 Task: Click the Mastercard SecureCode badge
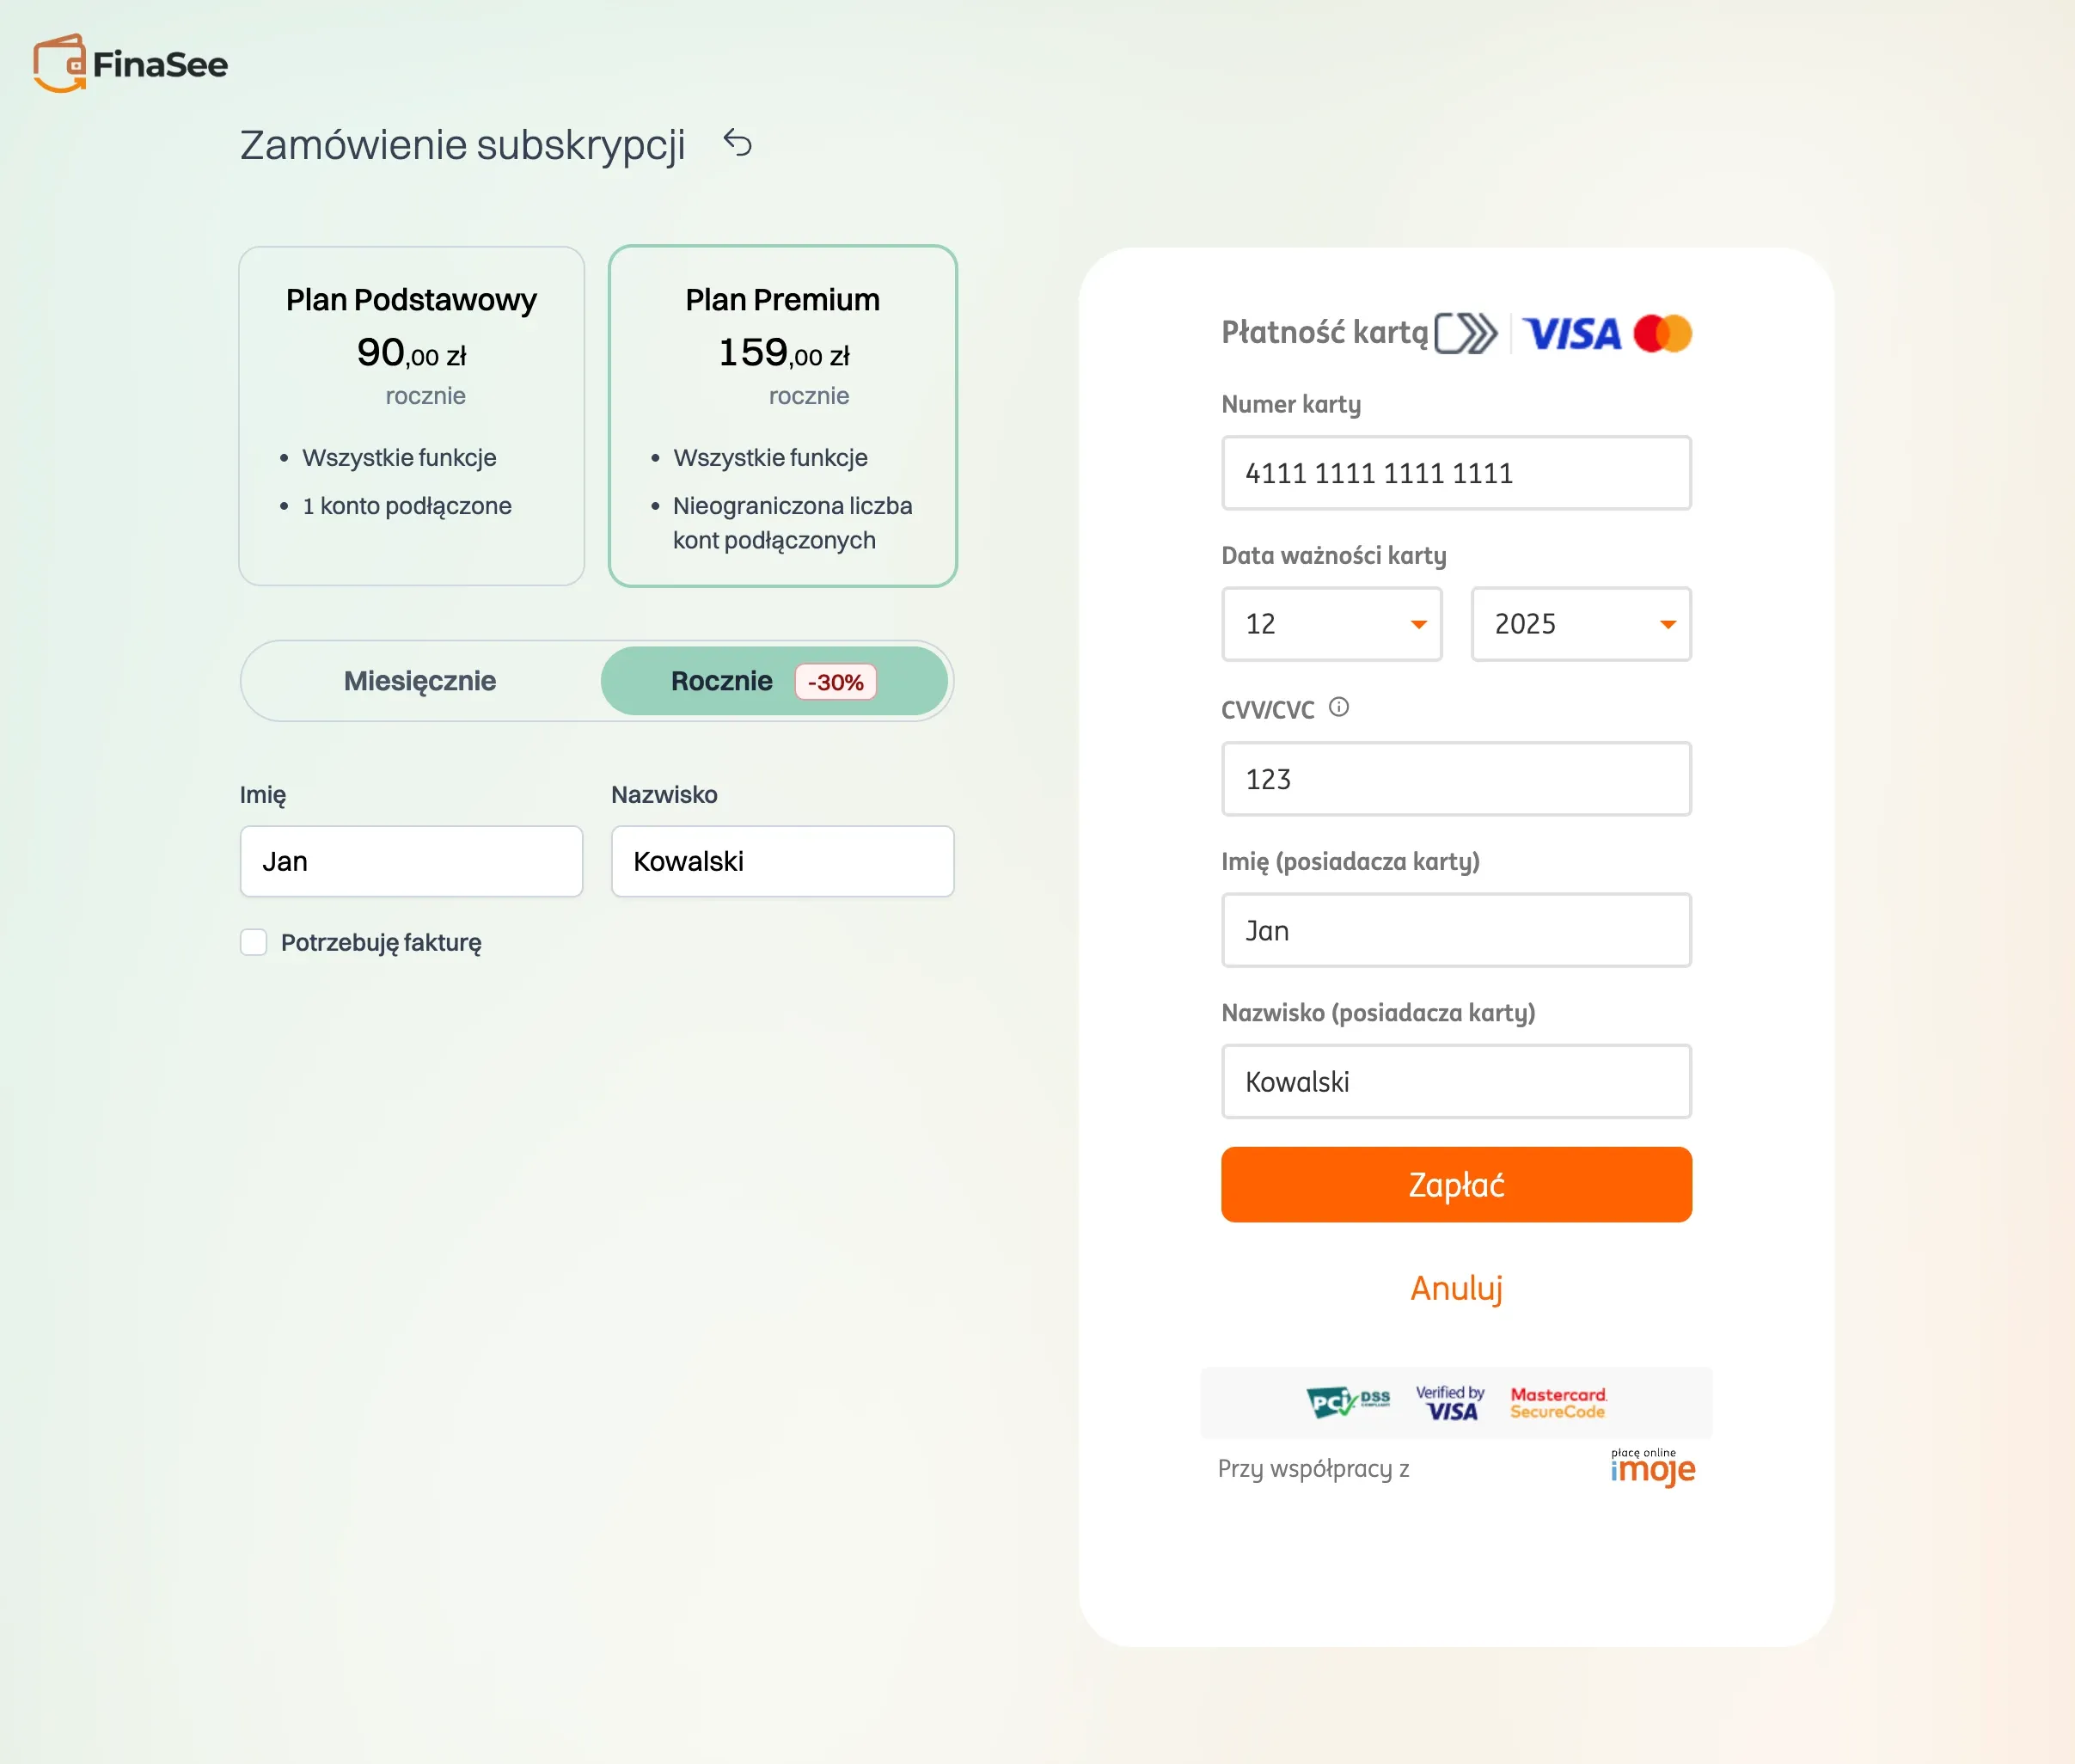[1558, 1402]
